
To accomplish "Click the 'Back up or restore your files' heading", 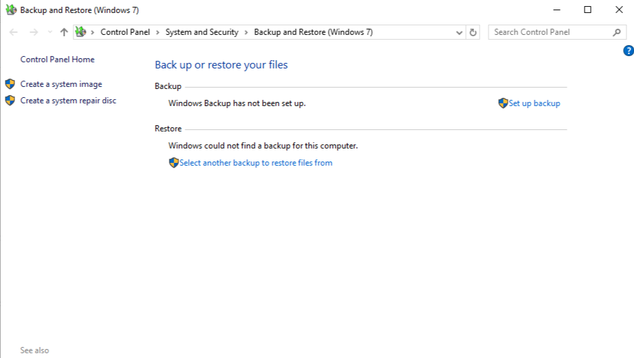I will [x=221, y=65].
